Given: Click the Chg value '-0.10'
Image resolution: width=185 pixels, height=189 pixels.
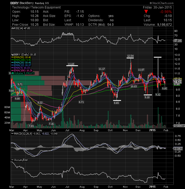Looking at the screenshot, I should click(168, 16).
